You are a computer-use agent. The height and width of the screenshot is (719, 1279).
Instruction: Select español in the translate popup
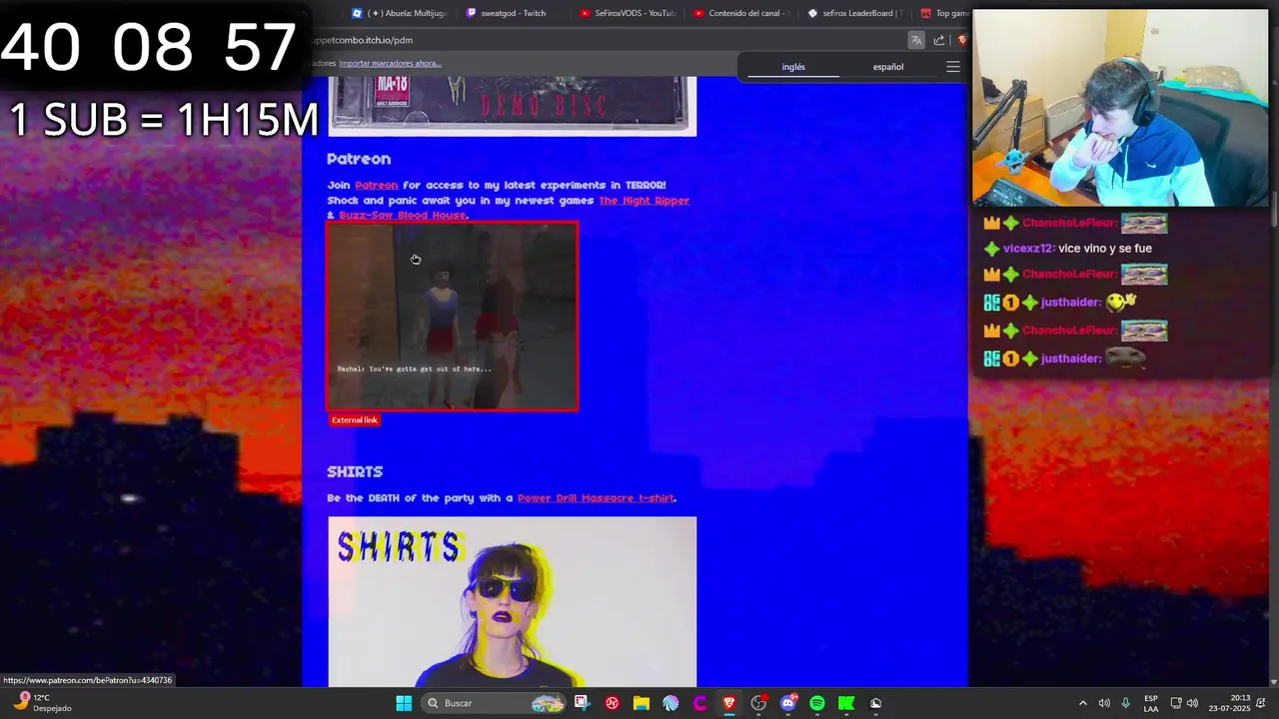(888, 67)
